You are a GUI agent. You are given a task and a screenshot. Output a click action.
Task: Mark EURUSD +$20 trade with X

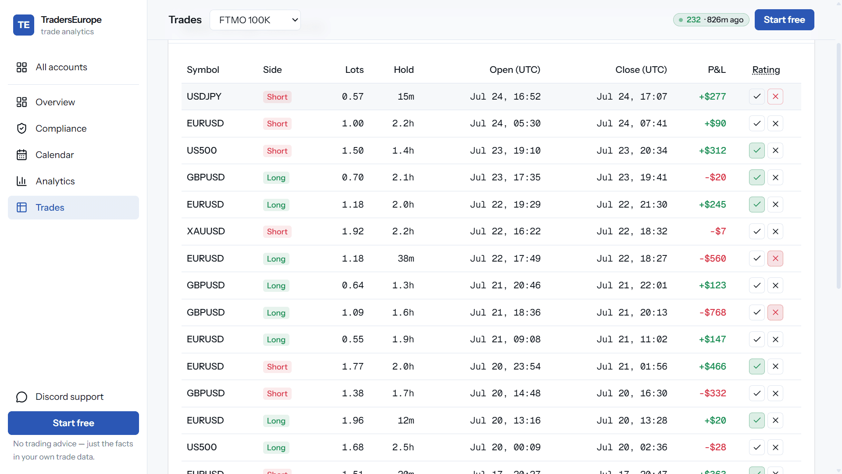point(775,420)
